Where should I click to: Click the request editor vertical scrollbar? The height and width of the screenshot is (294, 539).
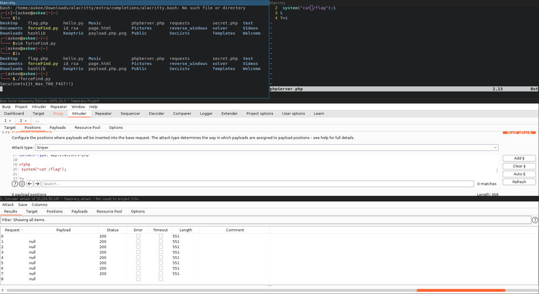click(x=497, y=171)
